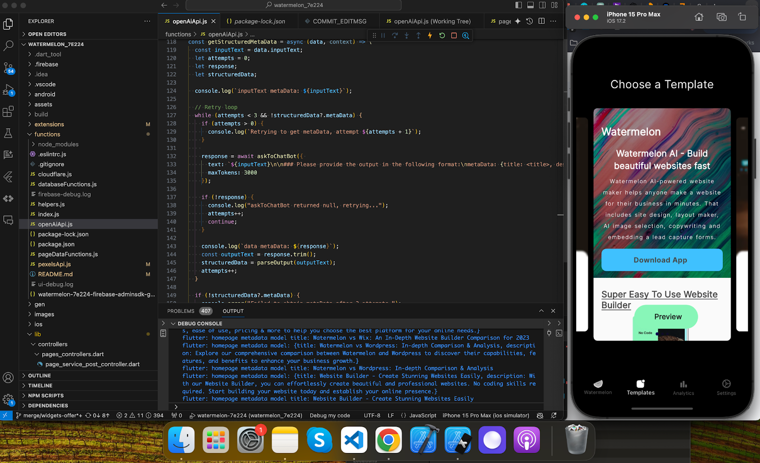This screenshot has width=760, height=463.
Task: Expand the NPM SCRIPTS section
Action: pos(46,396)
